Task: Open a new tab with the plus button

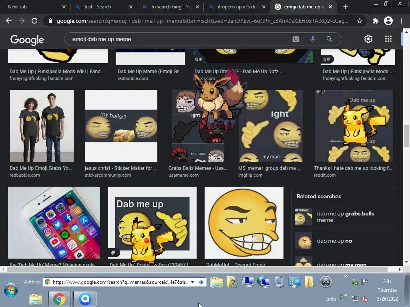Action: coord(346,7)
